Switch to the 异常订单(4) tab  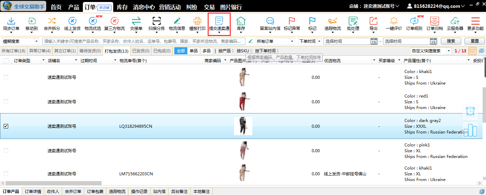pyautogui.click(x=39, y=51)
